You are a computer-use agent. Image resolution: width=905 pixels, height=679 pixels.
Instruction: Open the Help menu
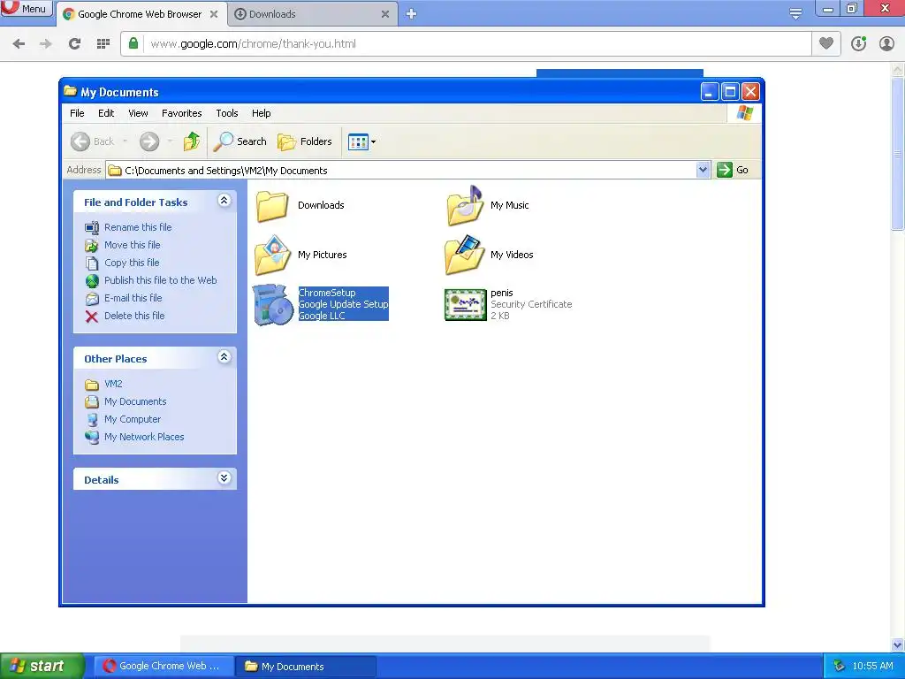261,113
